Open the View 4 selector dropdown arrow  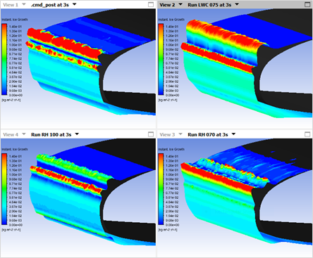point(24,134)
